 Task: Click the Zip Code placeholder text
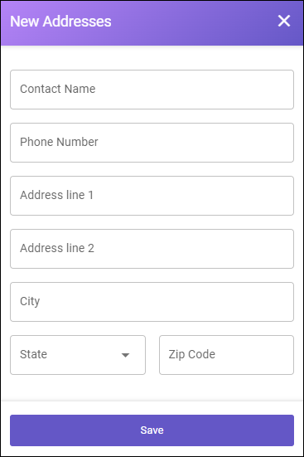[192, 355]
